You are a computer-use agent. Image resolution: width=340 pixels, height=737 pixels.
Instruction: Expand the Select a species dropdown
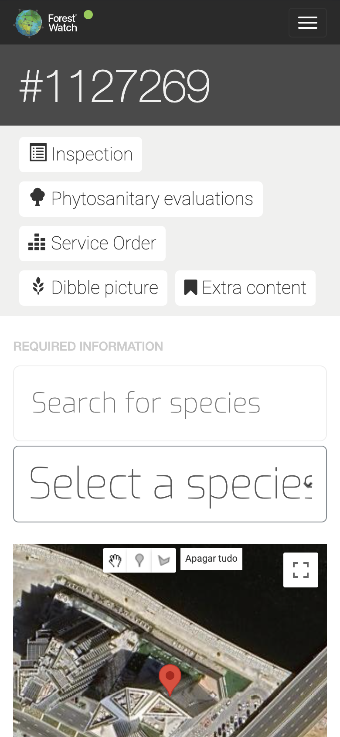click(170, 484)
